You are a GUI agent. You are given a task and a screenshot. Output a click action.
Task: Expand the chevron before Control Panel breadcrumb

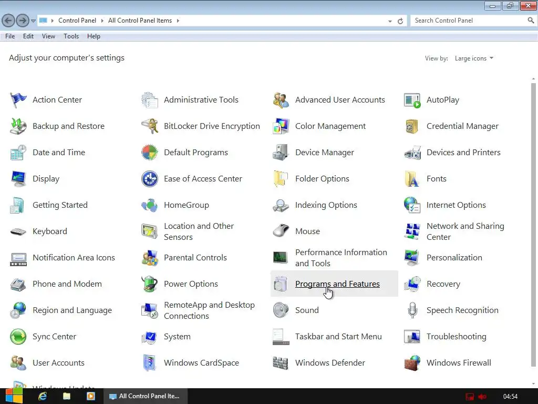tap(53, 21)
